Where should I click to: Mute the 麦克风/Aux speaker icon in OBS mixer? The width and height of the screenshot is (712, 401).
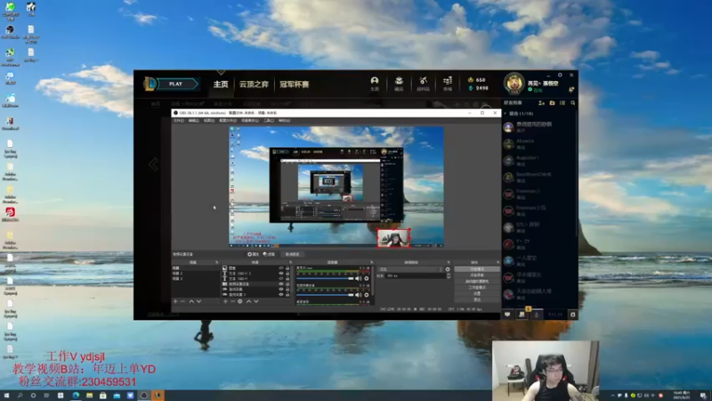point(358,278)
